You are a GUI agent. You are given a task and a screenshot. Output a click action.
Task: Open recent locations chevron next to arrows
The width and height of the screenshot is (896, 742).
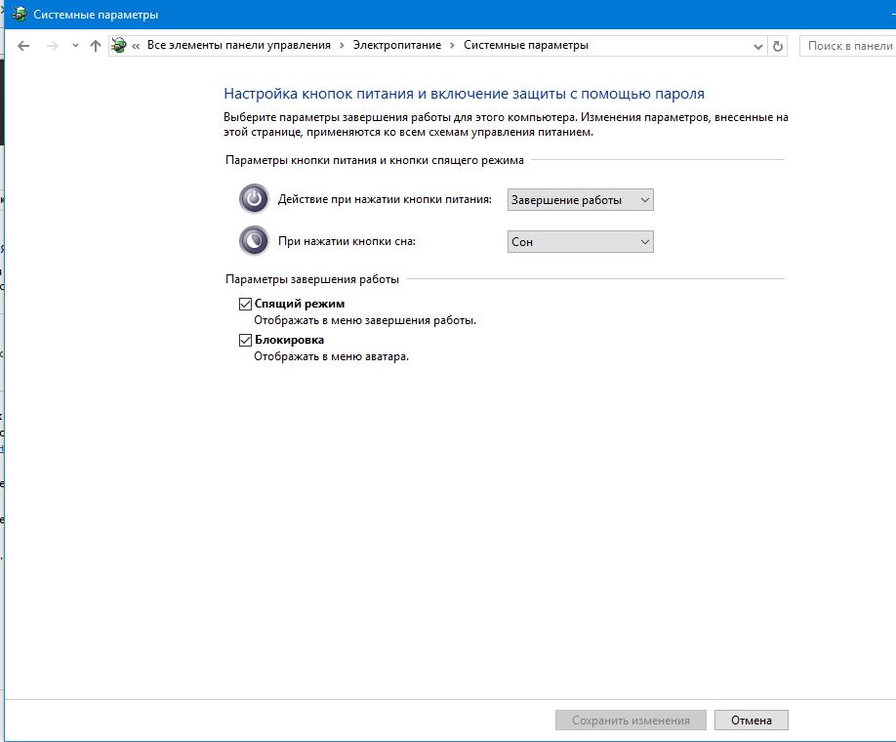click(75, 46)
